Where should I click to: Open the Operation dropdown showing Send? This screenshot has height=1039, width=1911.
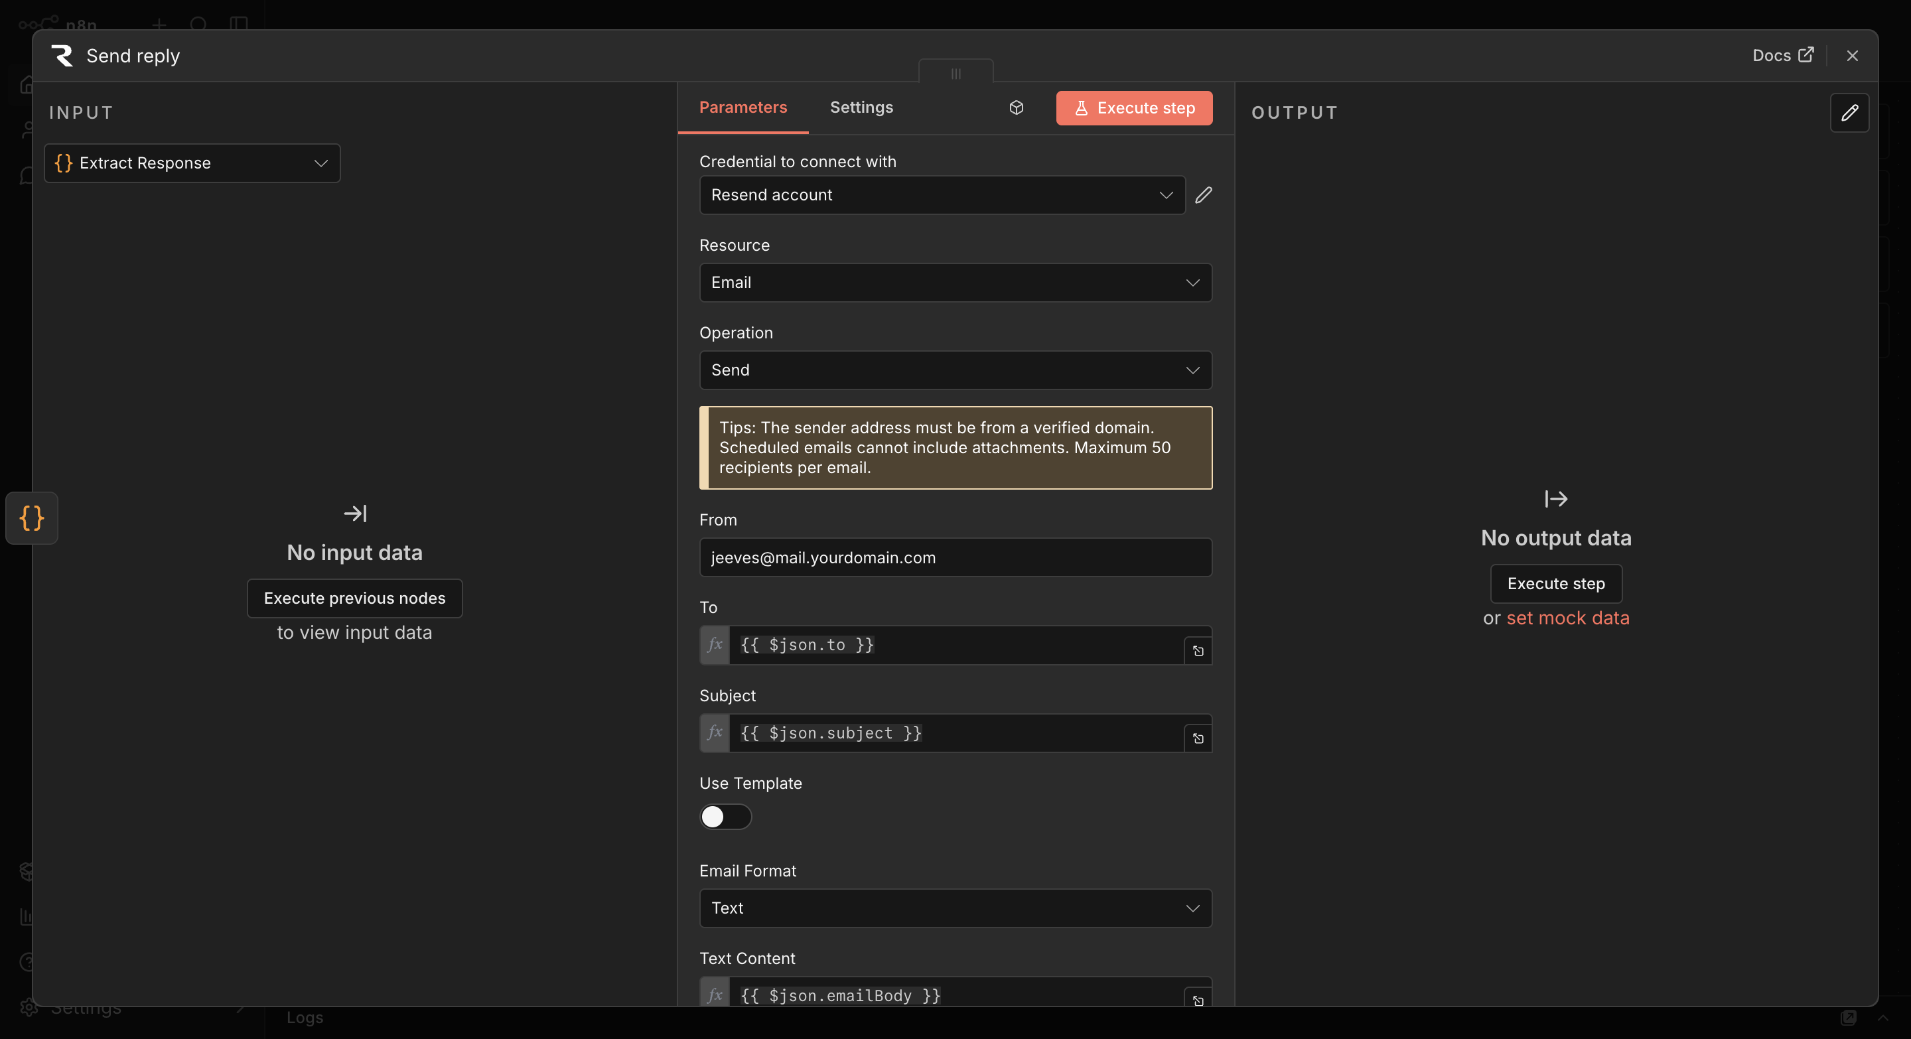[955, 370]
